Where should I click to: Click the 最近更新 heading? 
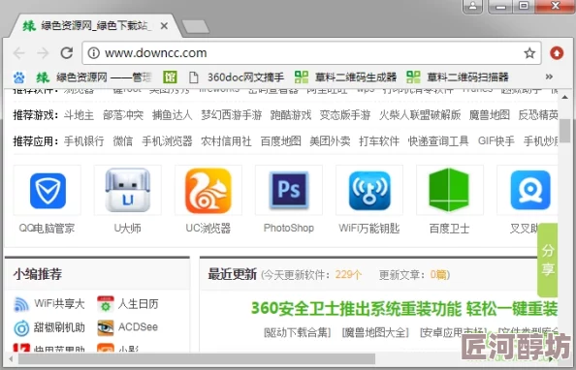[232, 274]
